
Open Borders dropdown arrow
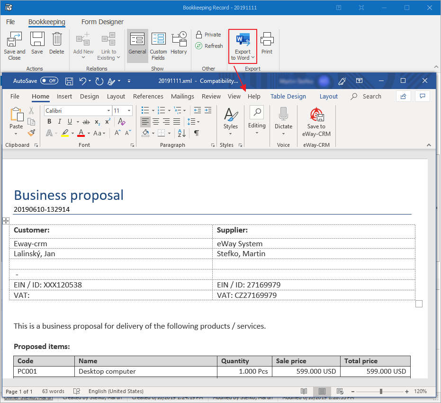pyautogui.click(x=169, y=133)
